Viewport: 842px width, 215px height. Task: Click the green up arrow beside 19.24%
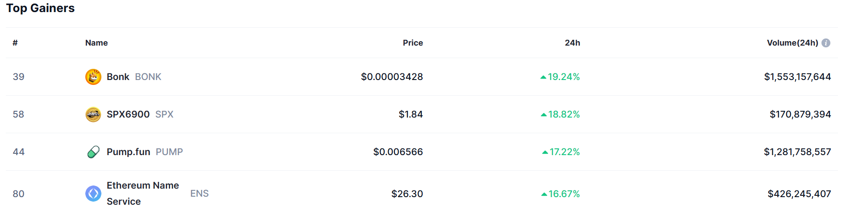(543, 77)
